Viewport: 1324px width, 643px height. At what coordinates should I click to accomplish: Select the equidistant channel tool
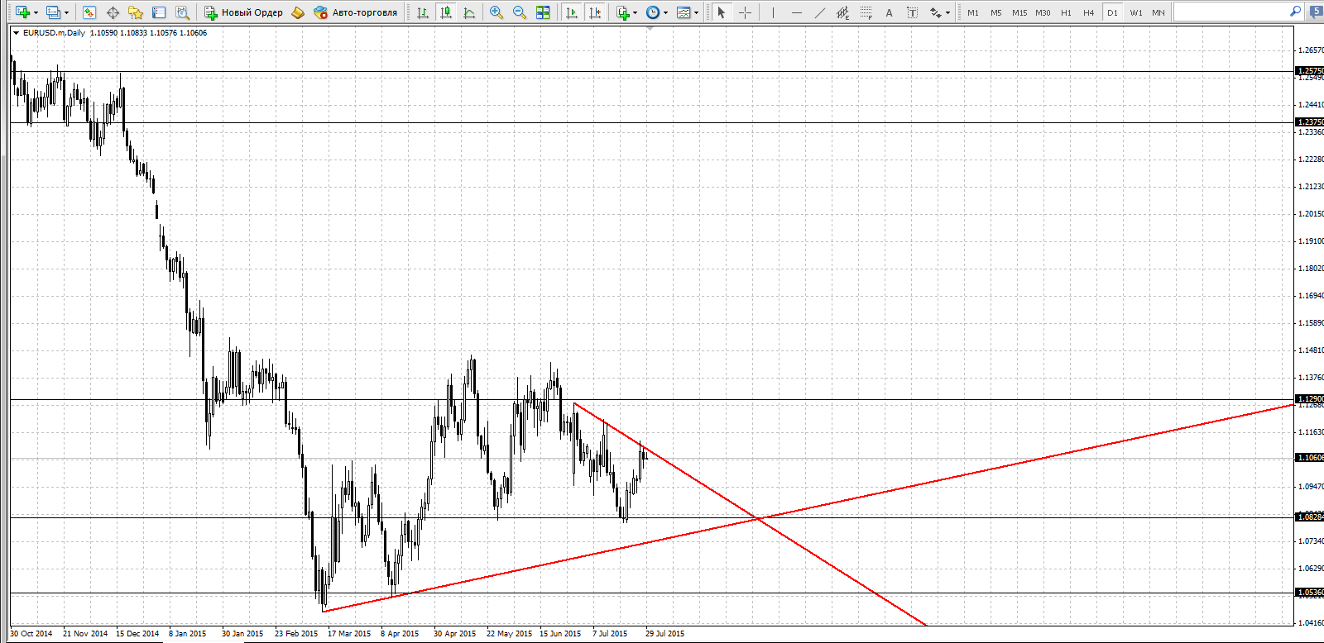[x=842, y=12]
